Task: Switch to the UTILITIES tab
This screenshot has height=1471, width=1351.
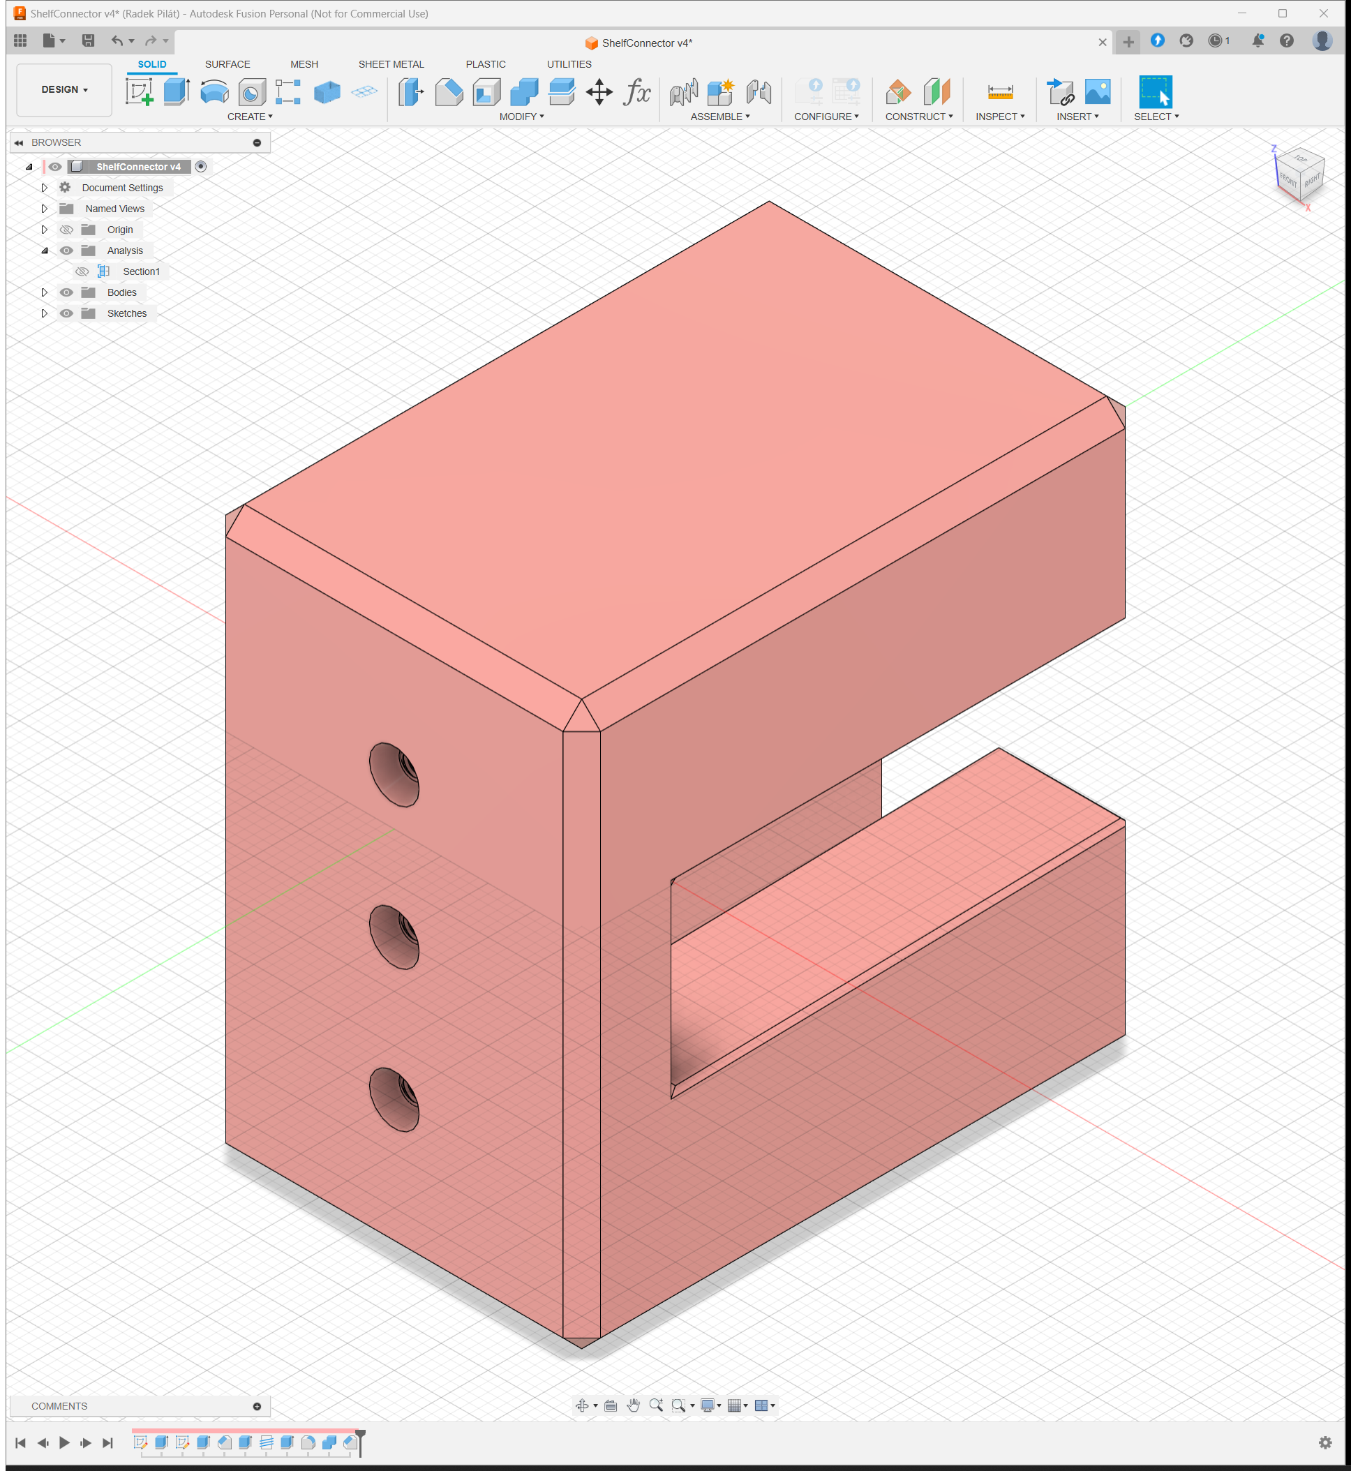Action: click(569, 64)
